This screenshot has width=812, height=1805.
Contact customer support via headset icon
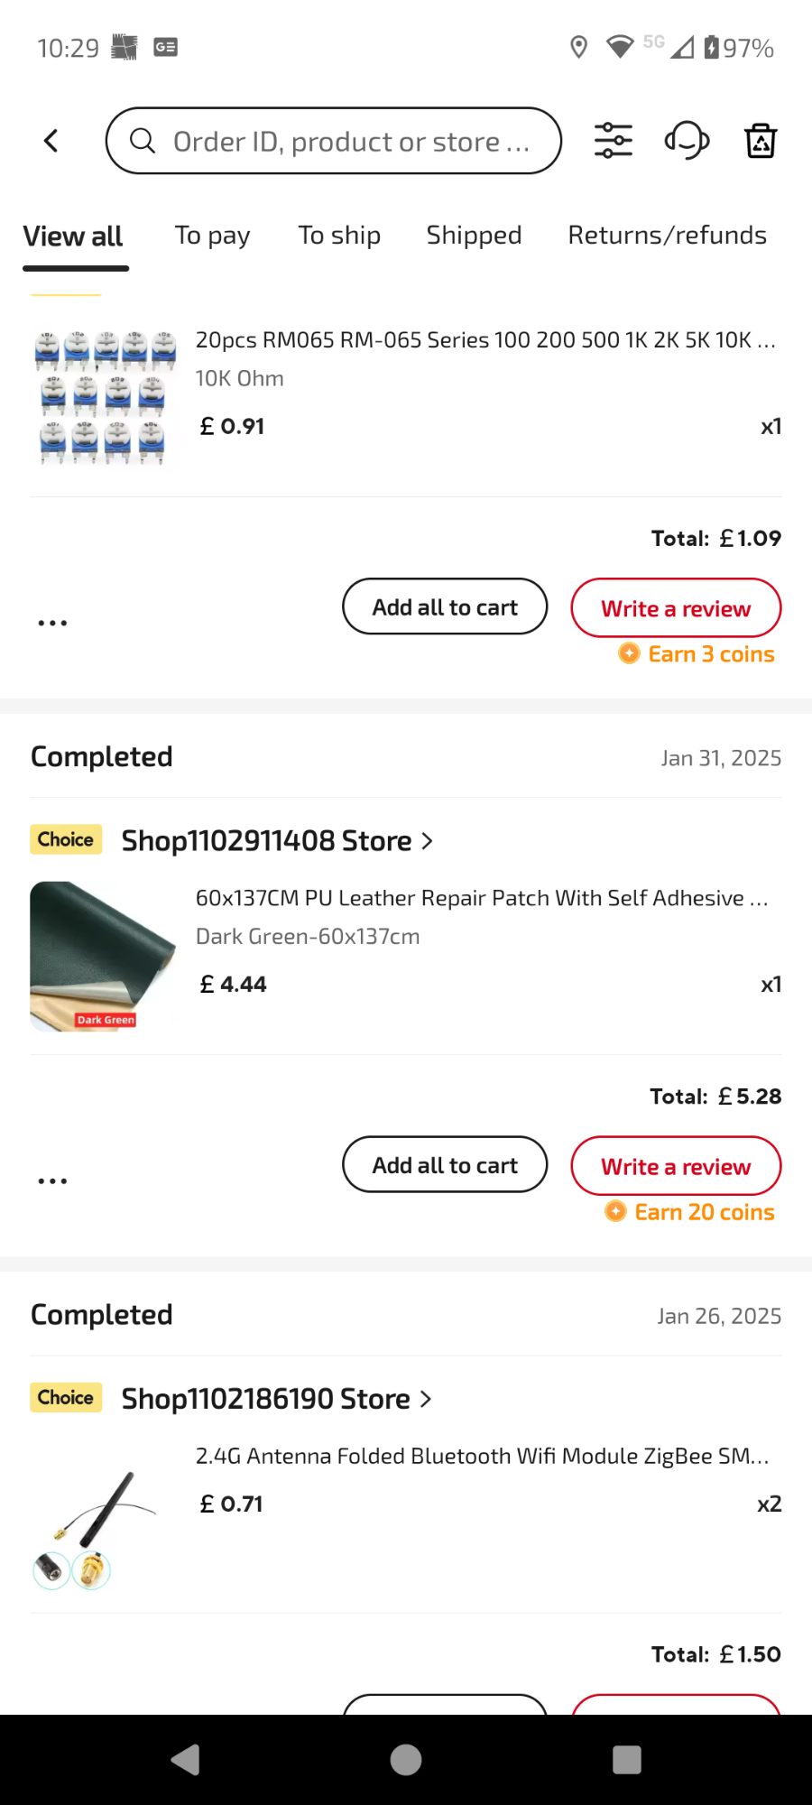click(x=687, y=141)
